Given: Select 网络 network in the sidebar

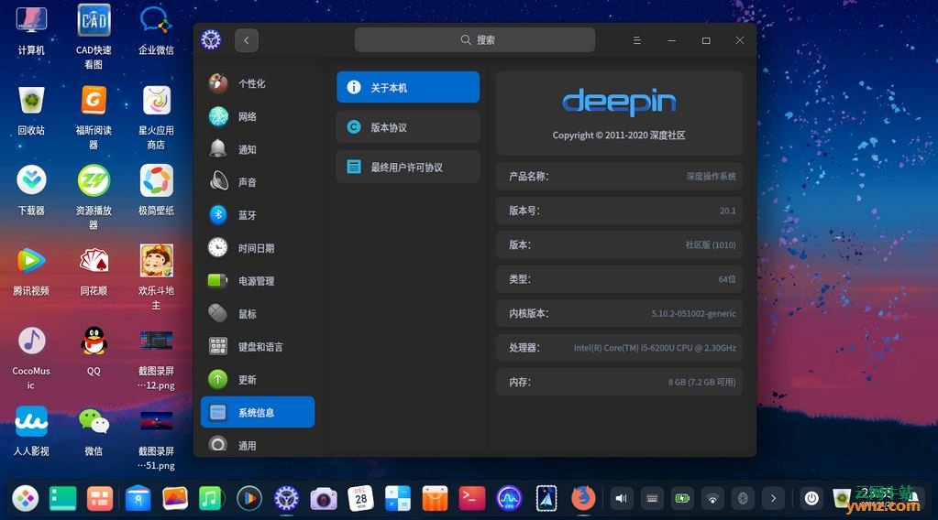Looking at the screenshot, I should coord(258,116).
